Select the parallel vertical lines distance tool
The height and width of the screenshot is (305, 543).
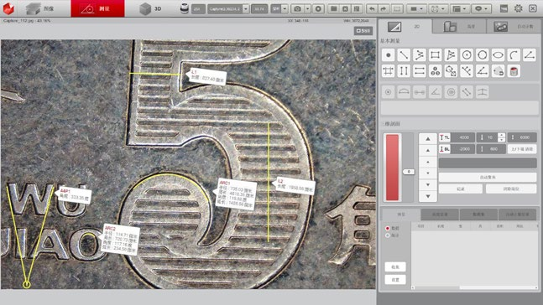[x=404, y=71]
